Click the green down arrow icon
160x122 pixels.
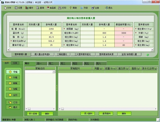coord(148,55)
